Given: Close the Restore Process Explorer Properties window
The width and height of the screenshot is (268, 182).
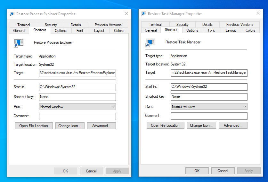Looking at the screenshot, I should [x=126, y=14].
